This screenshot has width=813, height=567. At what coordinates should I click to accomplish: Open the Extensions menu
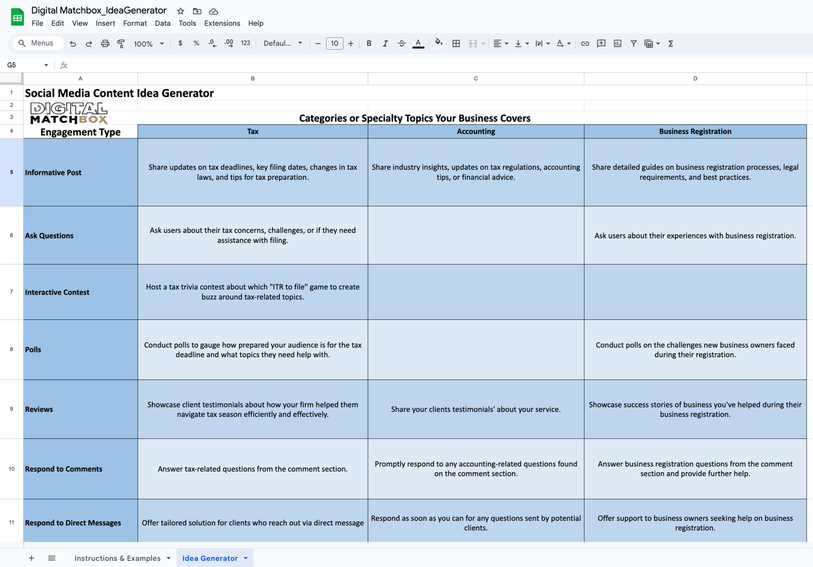coord(222,23)
